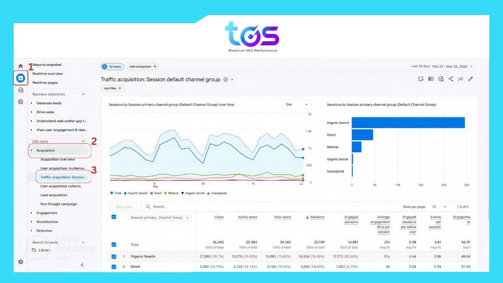Image resolution: width=503 pixels, height=283 pixels.
Task: Click the Edit comparisons icon
Action: pos(431,79)
